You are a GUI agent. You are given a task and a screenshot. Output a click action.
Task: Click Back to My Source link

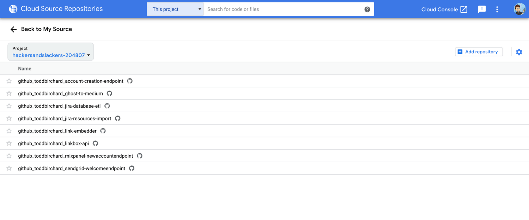tap(47, 29)
